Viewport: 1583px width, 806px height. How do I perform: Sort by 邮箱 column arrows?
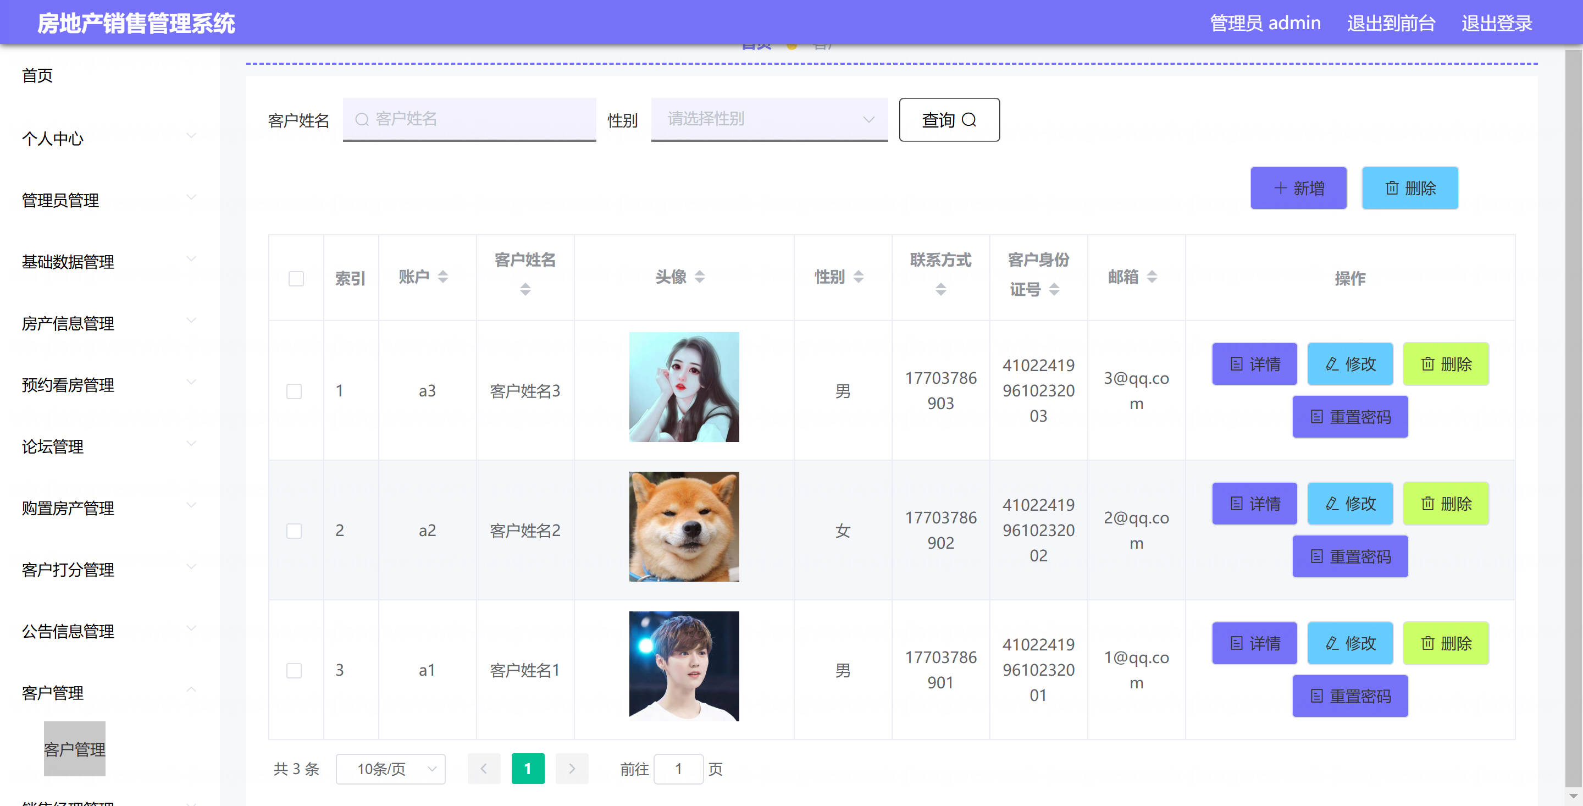point(1152,277)
